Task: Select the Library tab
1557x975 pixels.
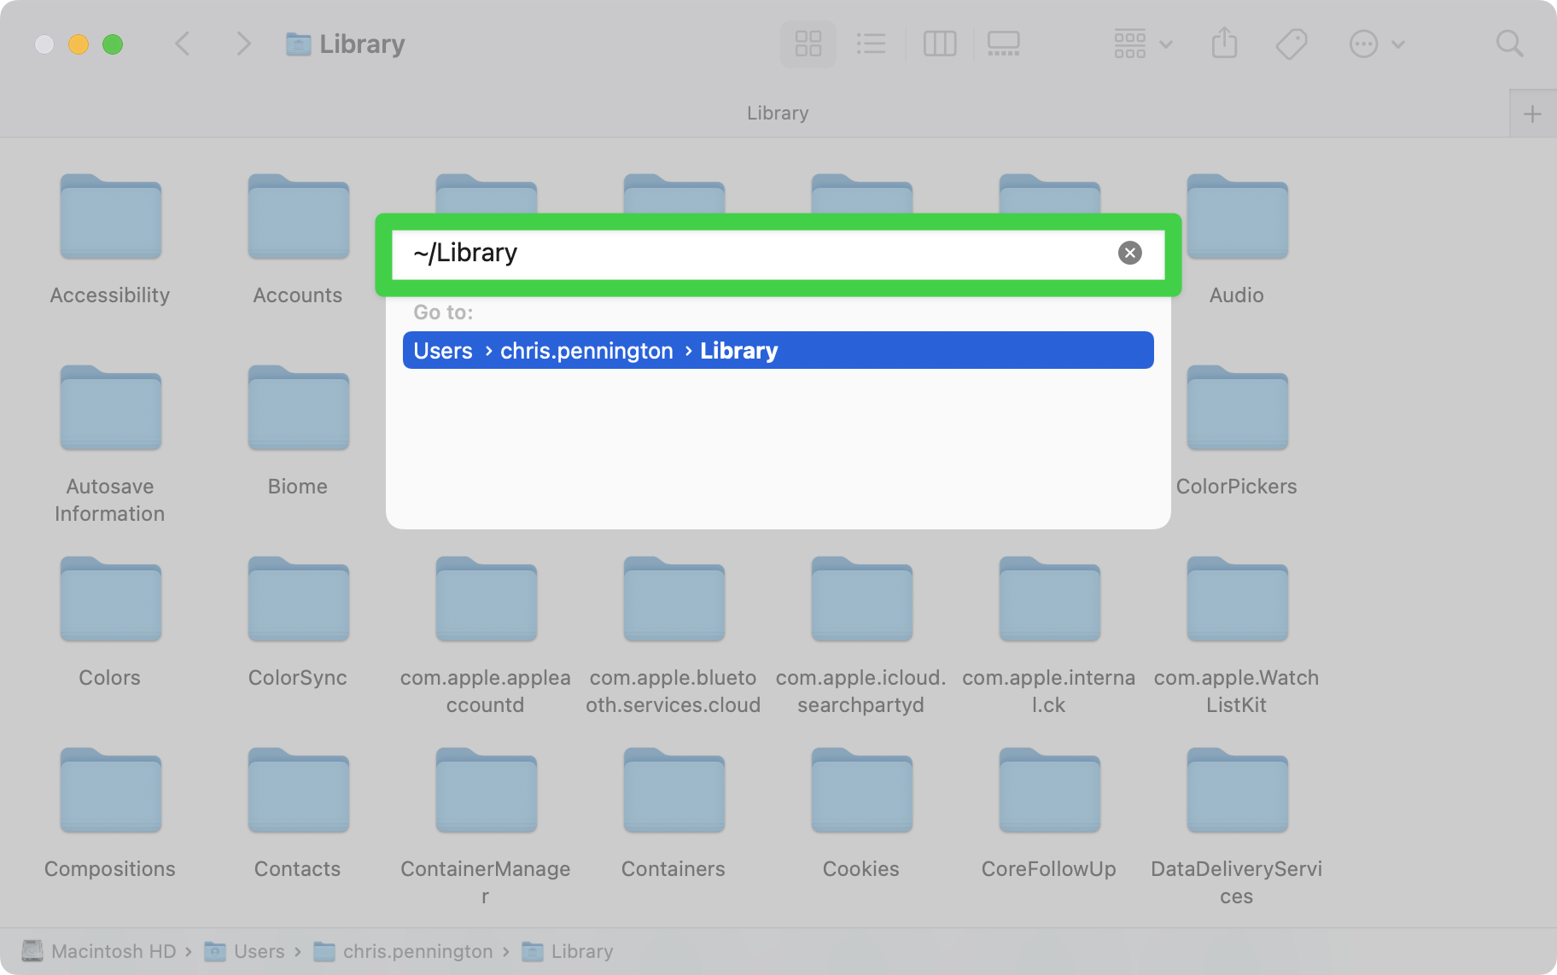Action: 777,114
